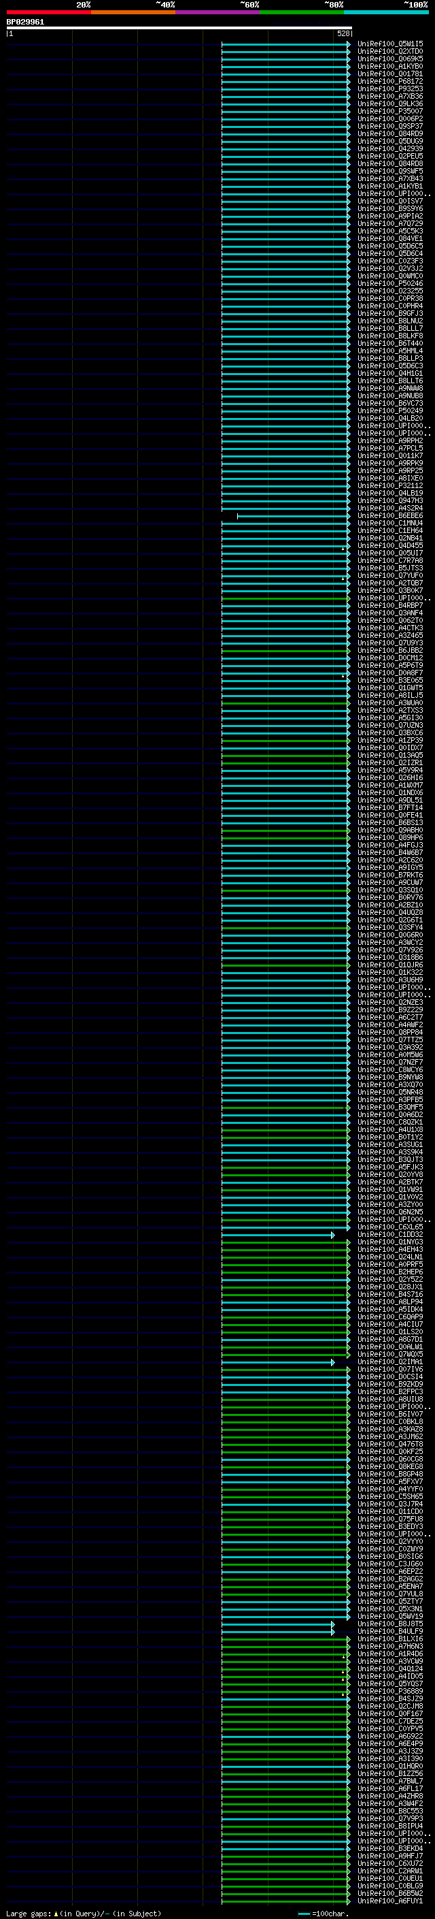The image size is (435, 1919).
Task: Select UniRef100_Q9SP37 label
Action: point(390,127)
